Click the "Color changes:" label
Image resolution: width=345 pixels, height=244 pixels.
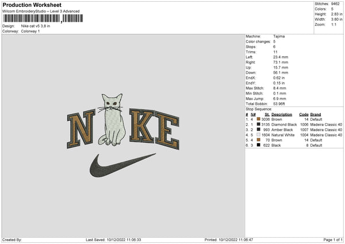258,41
